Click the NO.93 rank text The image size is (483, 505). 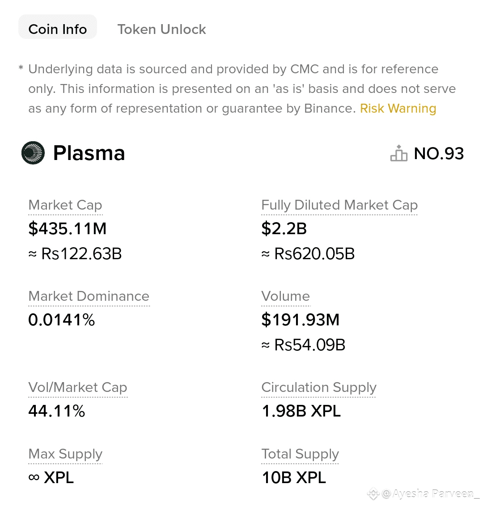[439, 154]
